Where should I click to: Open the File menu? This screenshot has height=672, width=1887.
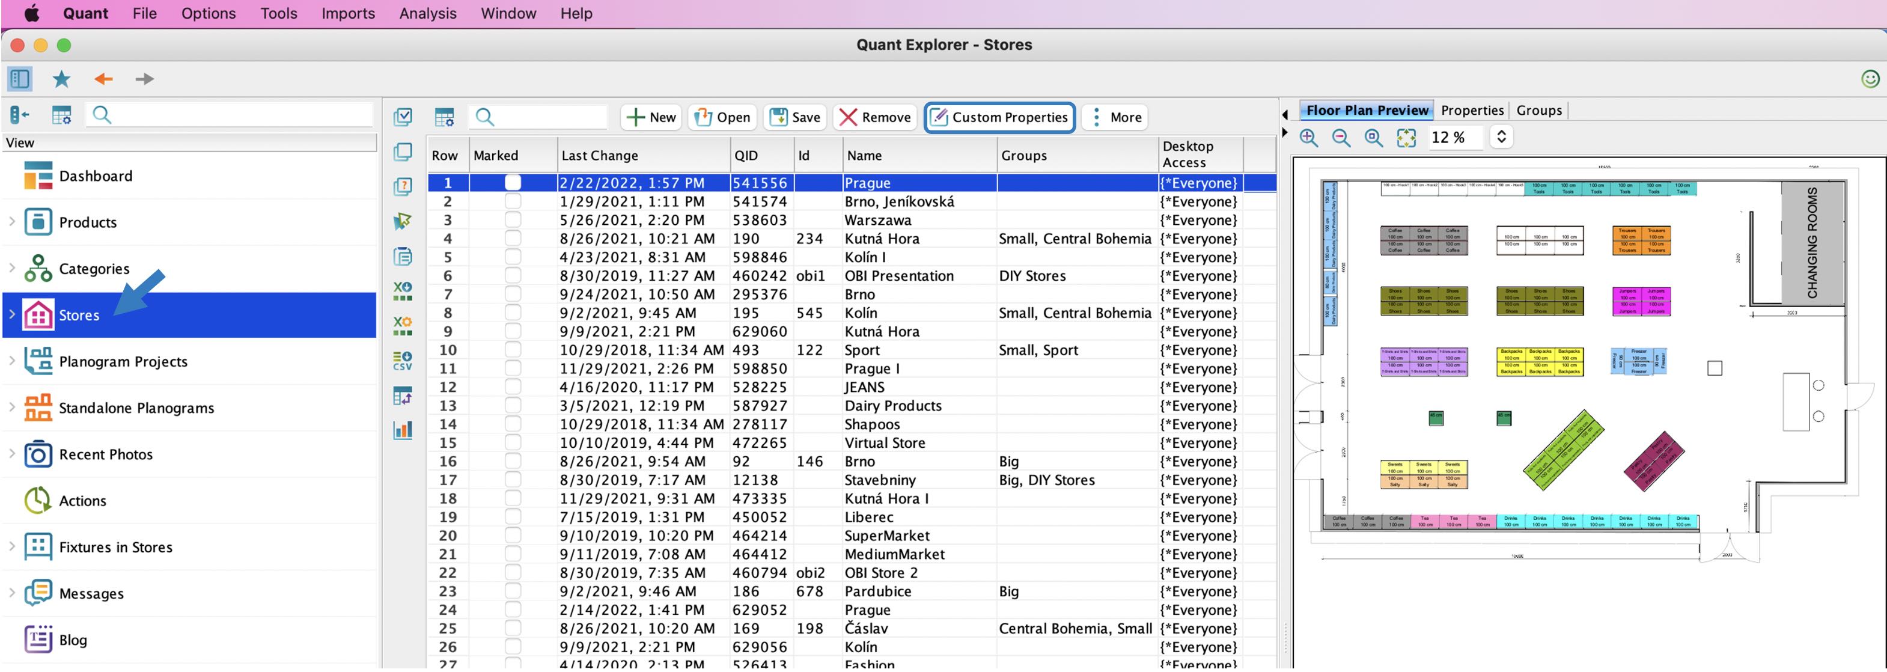pyautogui.click(x=144, y=13)
